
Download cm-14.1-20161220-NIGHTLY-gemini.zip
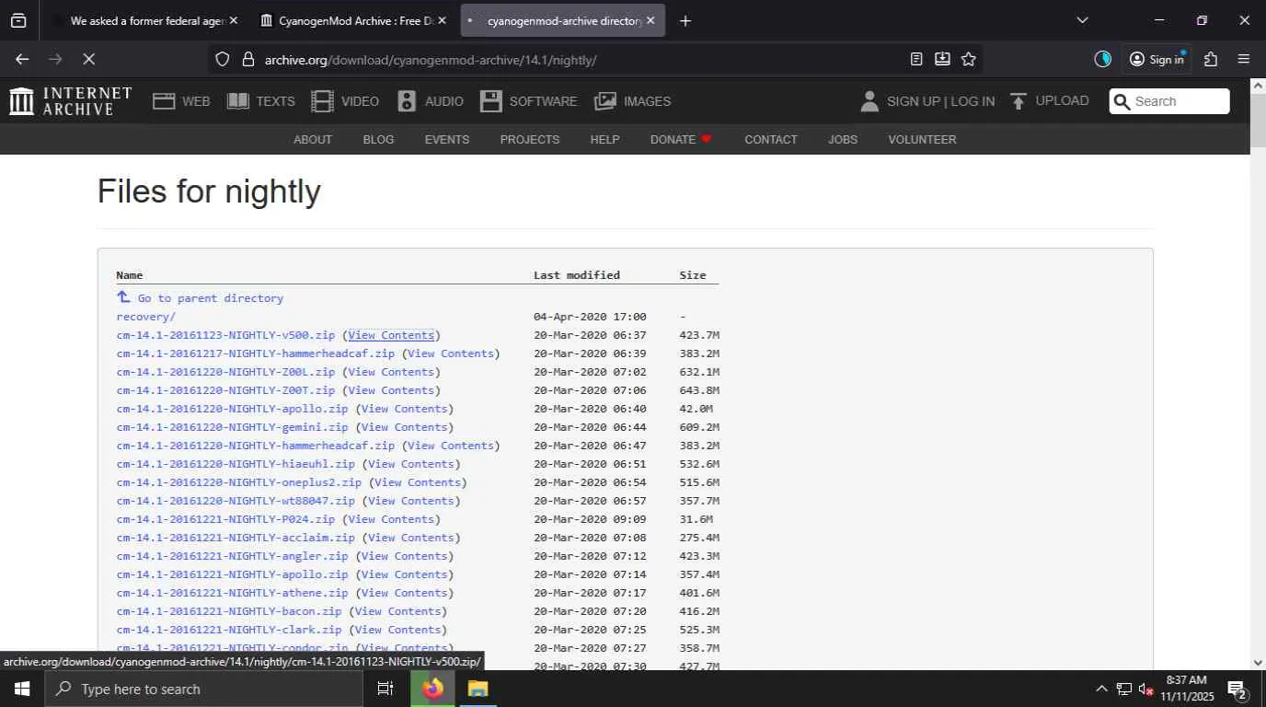[x=232, y=427]
